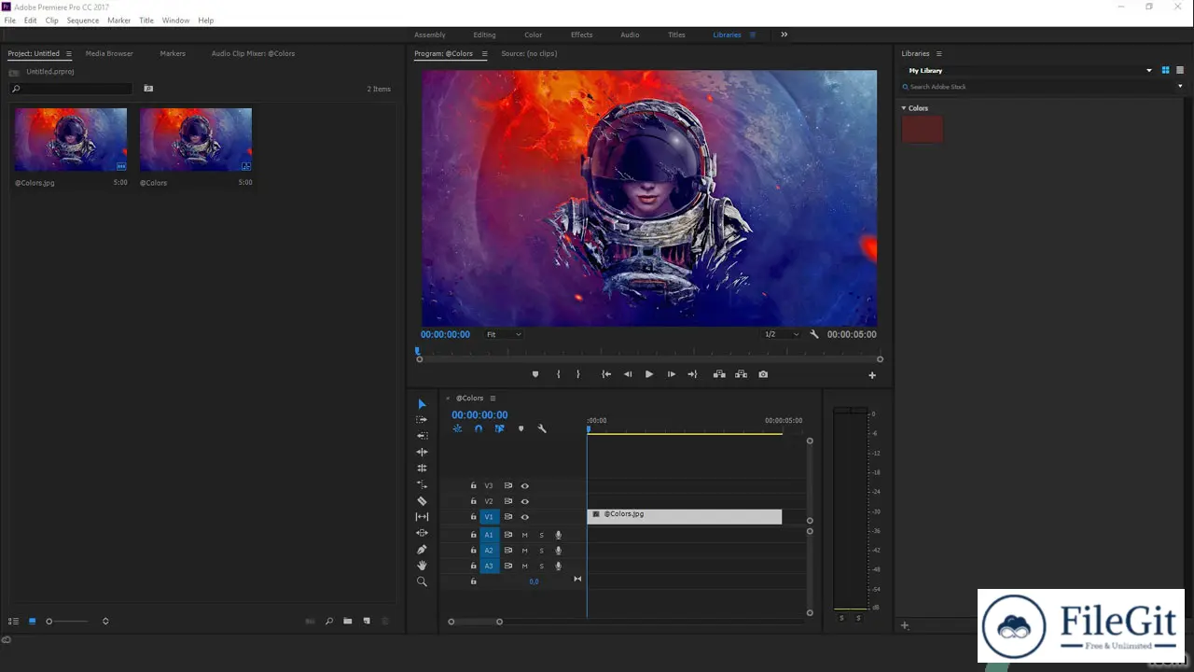
Task: Open Program monitor settings wrench
Action: 814,334
